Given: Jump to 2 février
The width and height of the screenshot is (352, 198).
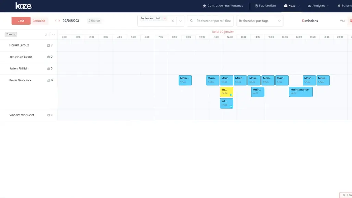Looking at the screenshot, I should 94,21.
